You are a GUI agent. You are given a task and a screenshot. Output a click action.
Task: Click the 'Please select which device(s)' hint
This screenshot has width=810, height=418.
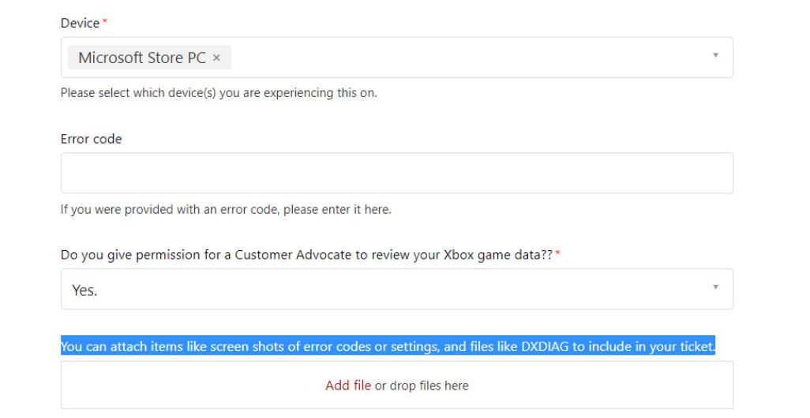click(x=219, y=93)
